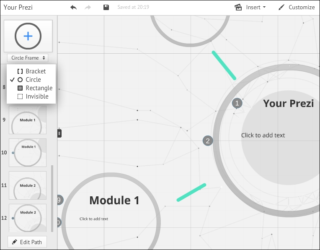Select path step 10 thumbnail

coord(28,153)
